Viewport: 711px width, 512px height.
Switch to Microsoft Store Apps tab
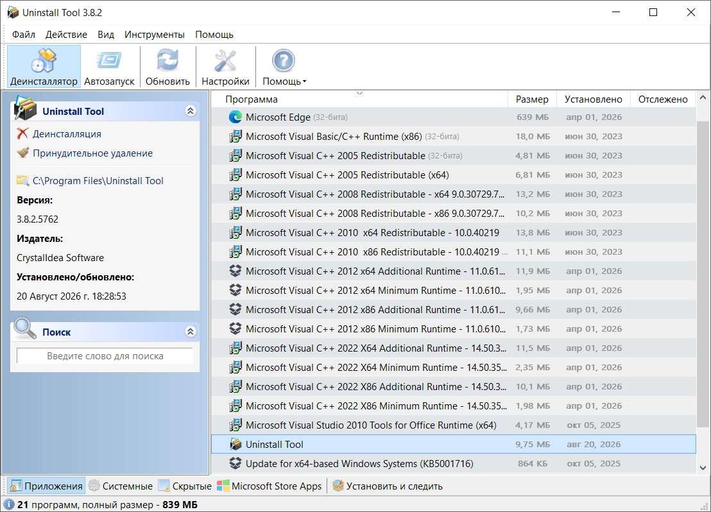coord(270,486)
